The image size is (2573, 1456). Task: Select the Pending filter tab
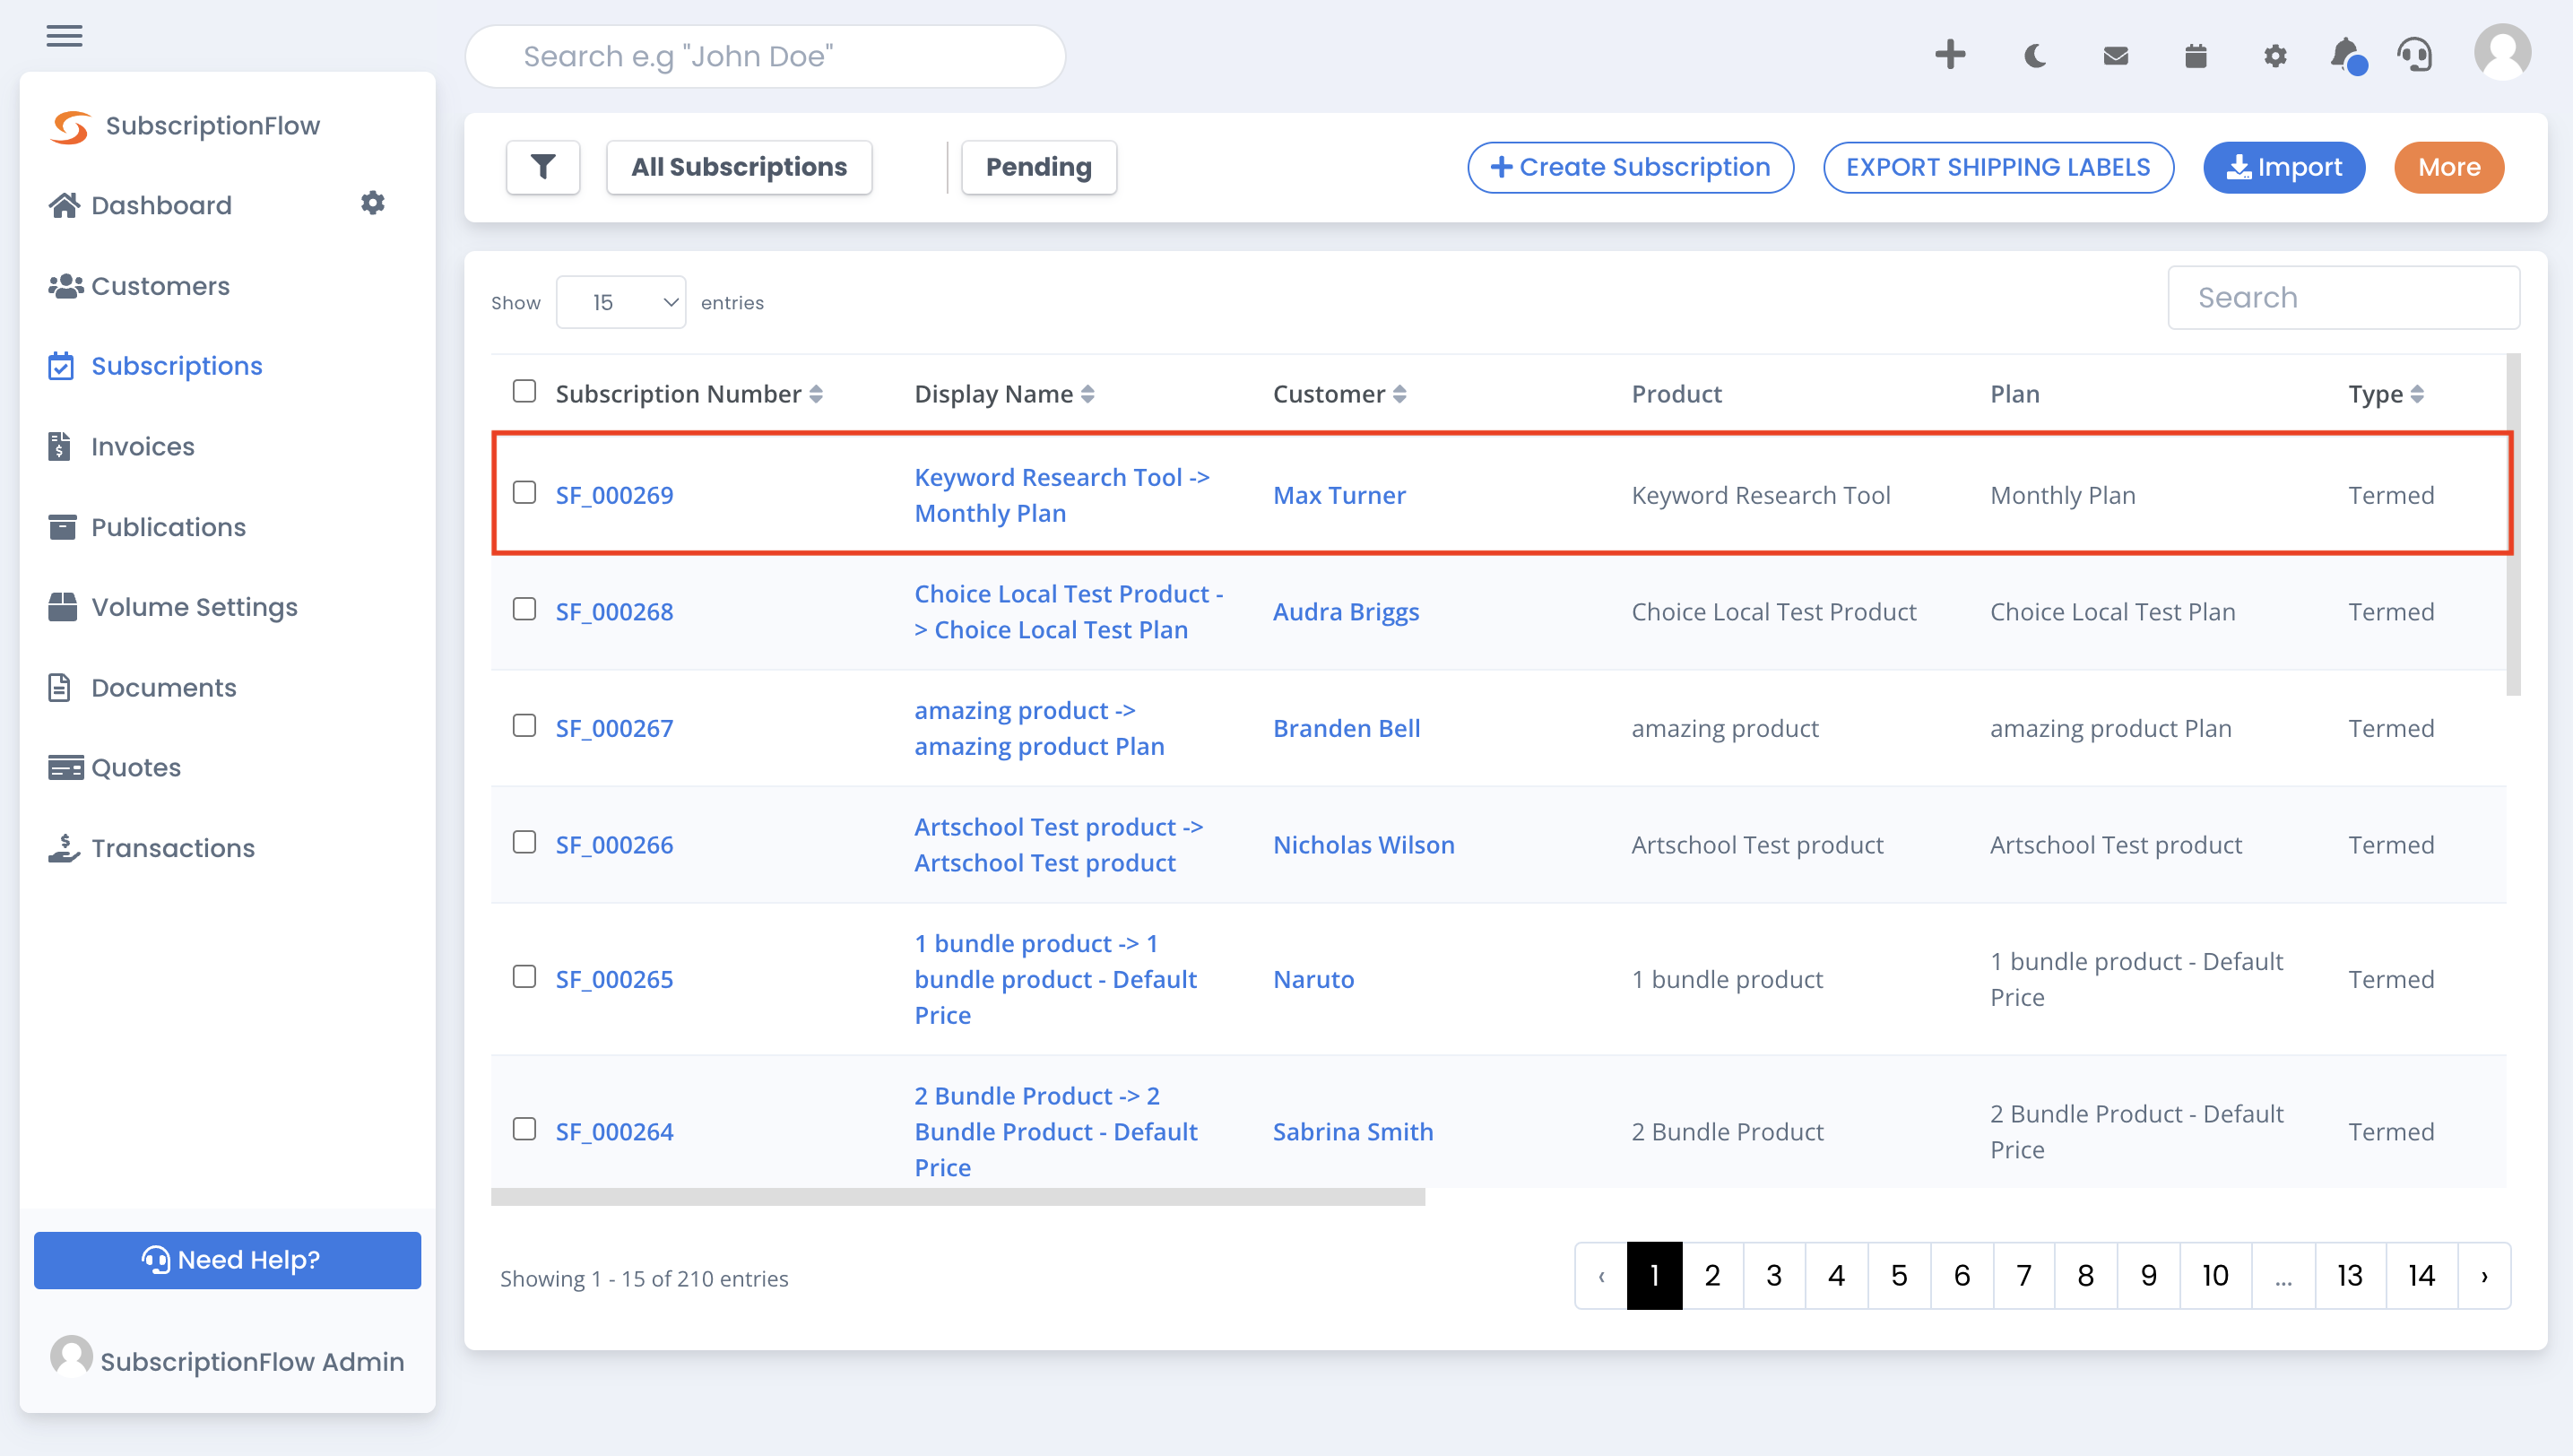pyautogui.click(x=1038, y=167)
